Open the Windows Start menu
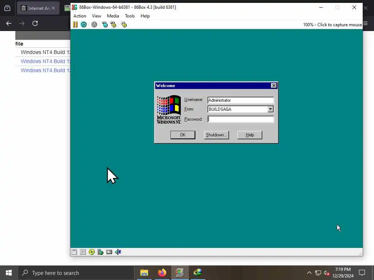The height and width of the screenshot is (280, 374). [x=9, y=273]
